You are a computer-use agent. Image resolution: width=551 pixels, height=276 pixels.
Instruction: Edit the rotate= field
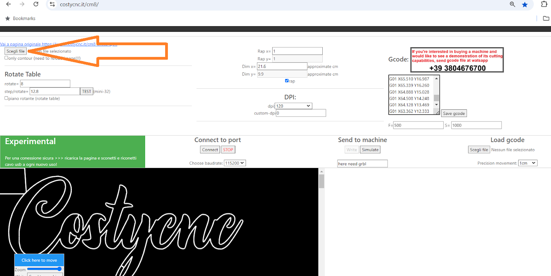[45, 83]
